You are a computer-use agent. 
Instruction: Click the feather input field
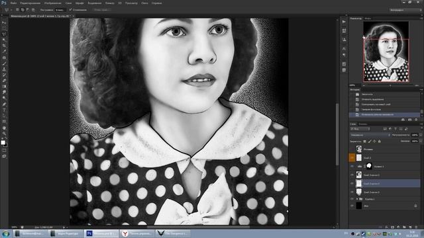(x=60, y=10)
